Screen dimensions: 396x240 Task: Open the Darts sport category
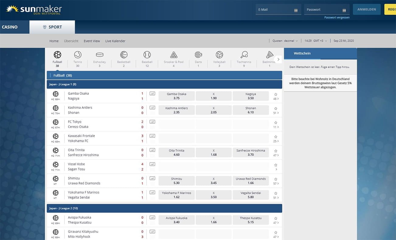198,55
